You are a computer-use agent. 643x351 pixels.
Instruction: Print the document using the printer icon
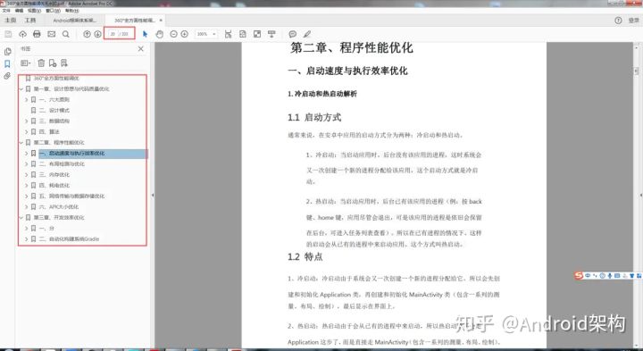click(x=37, y=34)
